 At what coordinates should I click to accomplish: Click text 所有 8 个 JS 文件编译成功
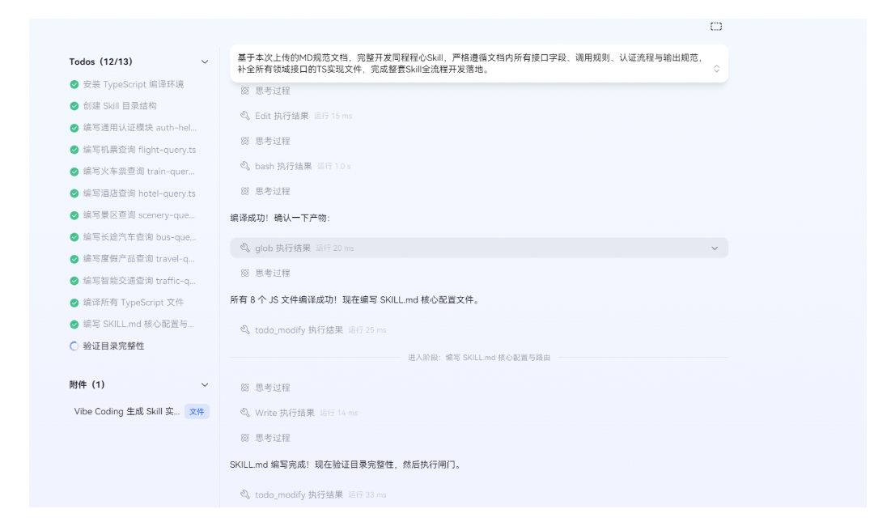(282, 300)
